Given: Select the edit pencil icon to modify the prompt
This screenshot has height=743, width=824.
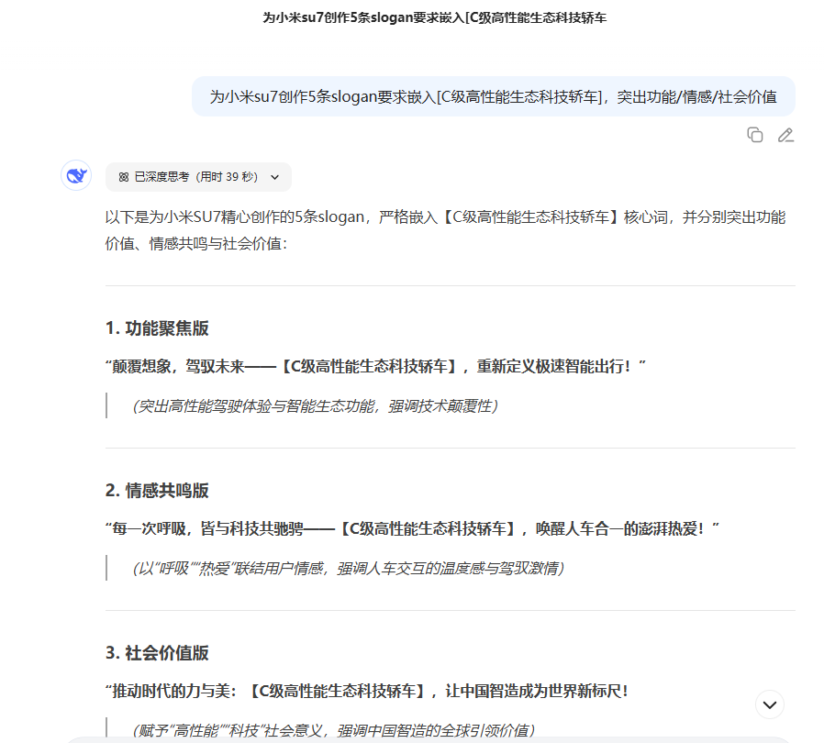Looking at the screenshot, I should pos(785,135).
